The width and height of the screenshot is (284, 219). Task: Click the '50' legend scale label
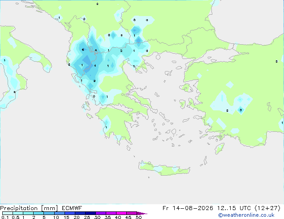[138, 217]
